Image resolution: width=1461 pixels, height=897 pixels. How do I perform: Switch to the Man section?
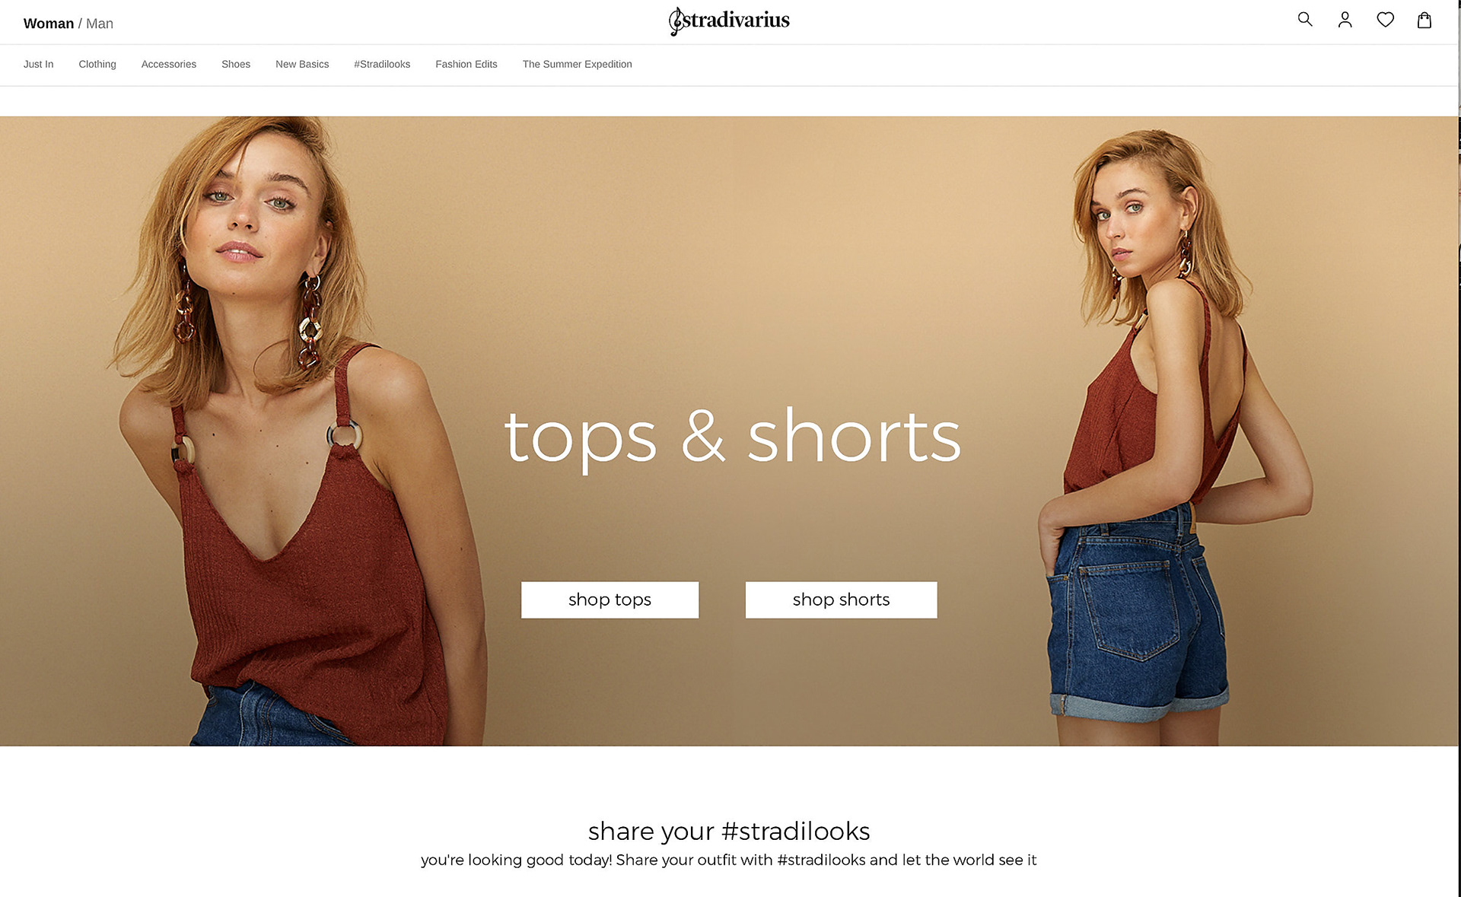[x=100, y=24]
